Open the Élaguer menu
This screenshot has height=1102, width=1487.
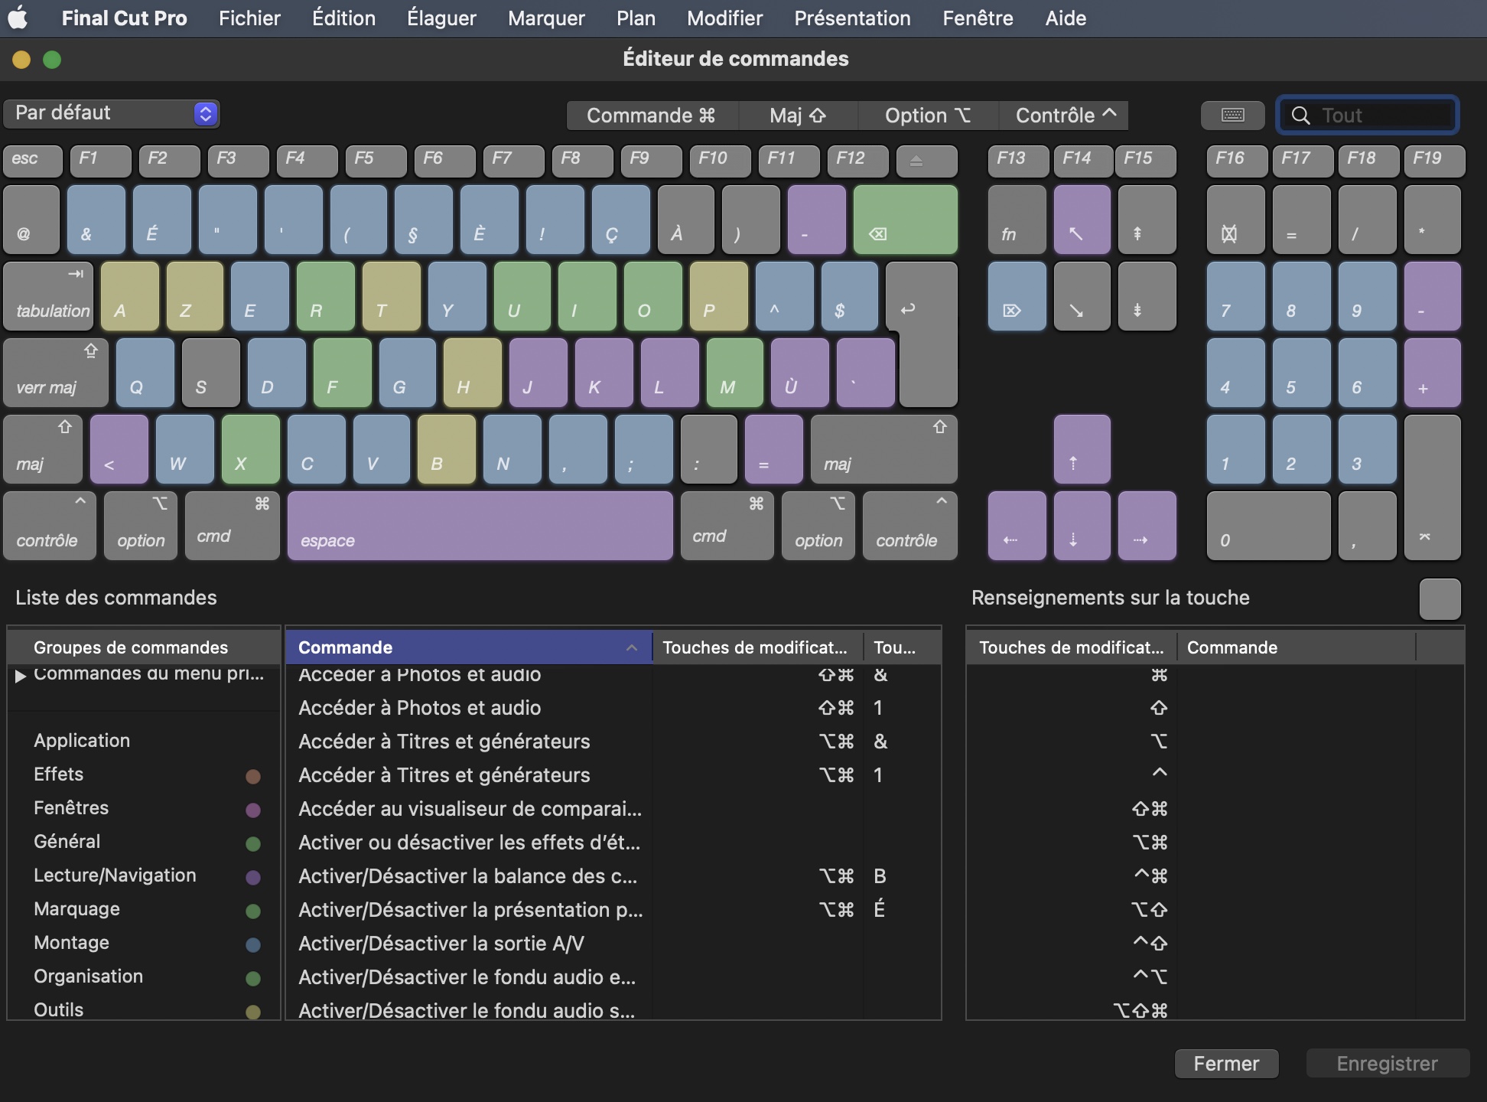coord(441,18)
